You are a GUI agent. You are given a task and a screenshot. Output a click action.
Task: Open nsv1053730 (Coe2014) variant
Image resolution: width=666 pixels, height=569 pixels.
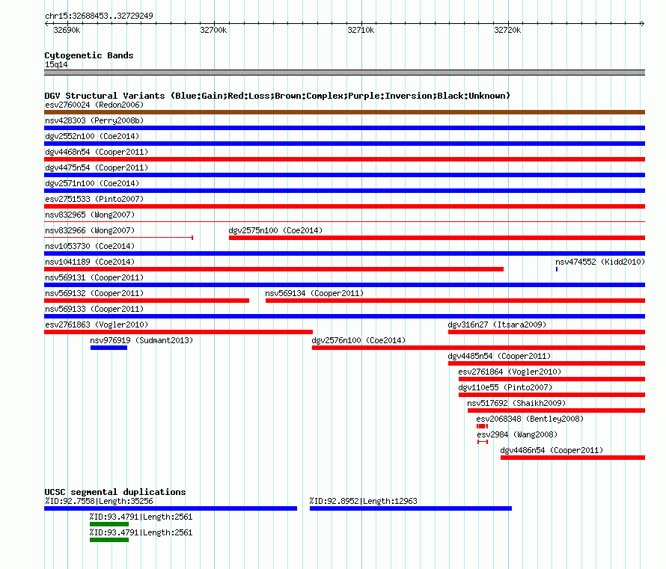(90, 246)
